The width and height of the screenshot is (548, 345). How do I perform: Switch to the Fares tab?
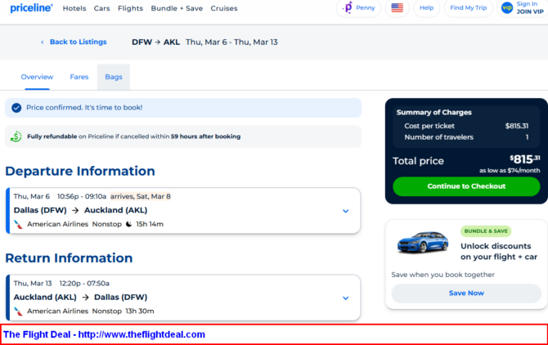[79, 77]
